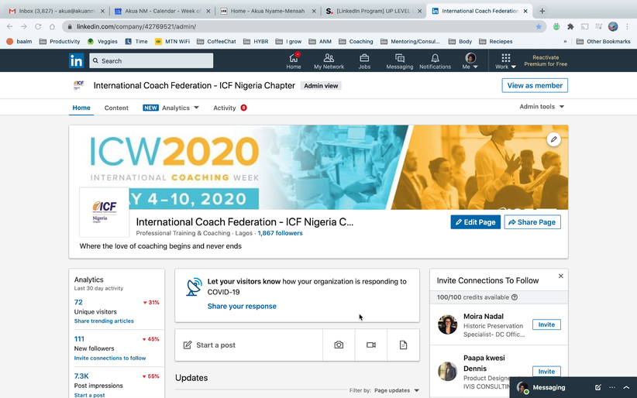The height and width of the screenshot is (398, 637).
Task: Reload the page icon
Action: pyautogui.click(x=38, y=26)
